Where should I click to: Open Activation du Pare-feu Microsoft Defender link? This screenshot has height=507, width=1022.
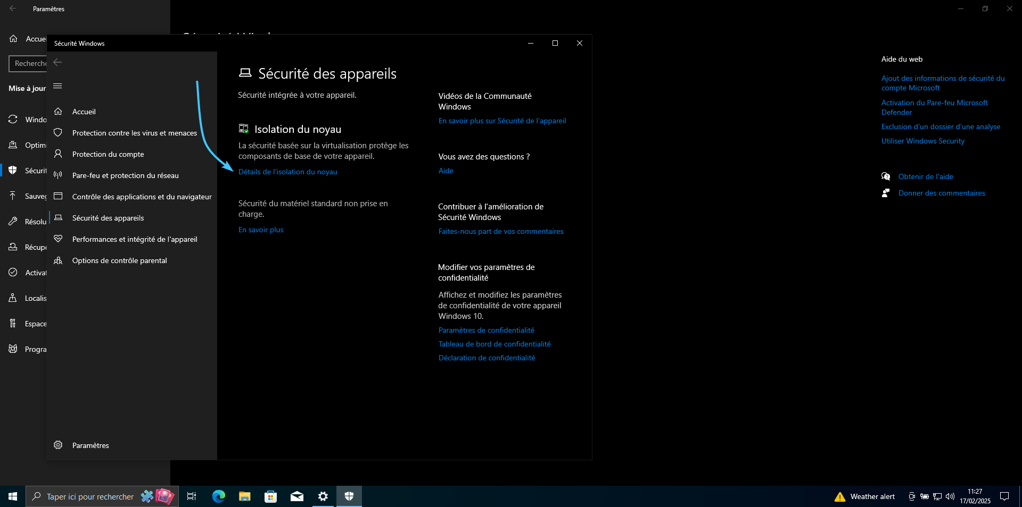[x=934, y=107]
